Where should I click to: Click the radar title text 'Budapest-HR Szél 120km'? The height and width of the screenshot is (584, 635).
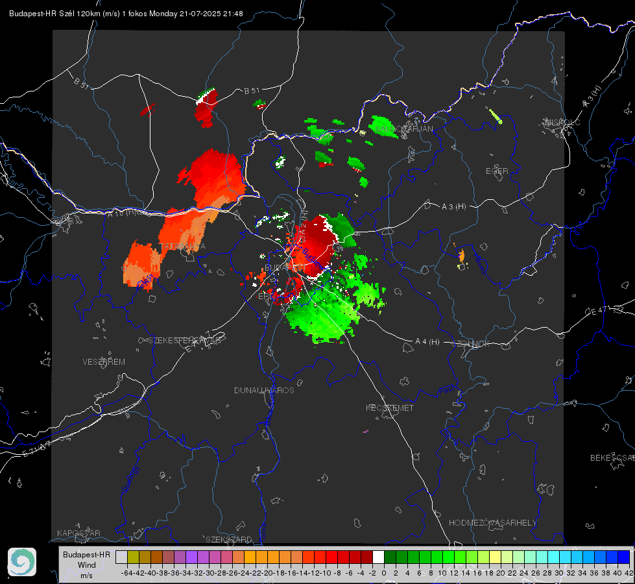[x=54, y=14]
